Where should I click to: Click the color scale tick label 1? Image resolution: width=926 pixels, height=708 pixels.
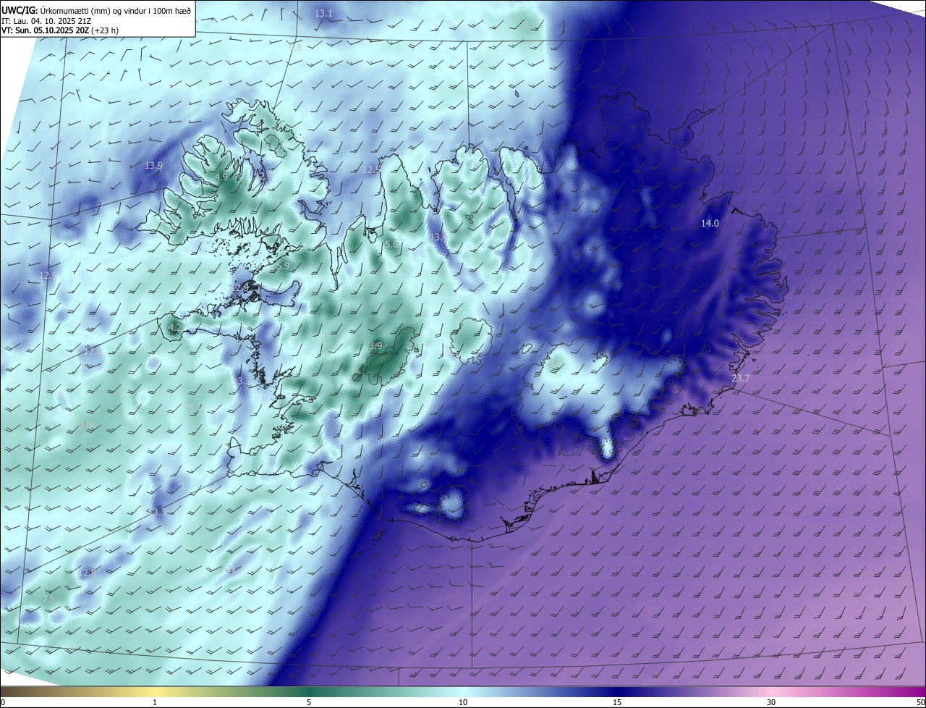(x=156, y=702)
